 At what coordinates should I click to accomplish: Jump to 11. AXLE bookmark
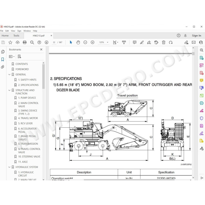(x=23, y=162)
